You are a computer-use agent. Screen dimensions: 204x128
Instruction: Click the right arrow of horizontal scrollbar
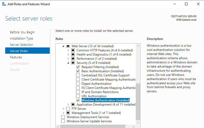coord(134,126)
